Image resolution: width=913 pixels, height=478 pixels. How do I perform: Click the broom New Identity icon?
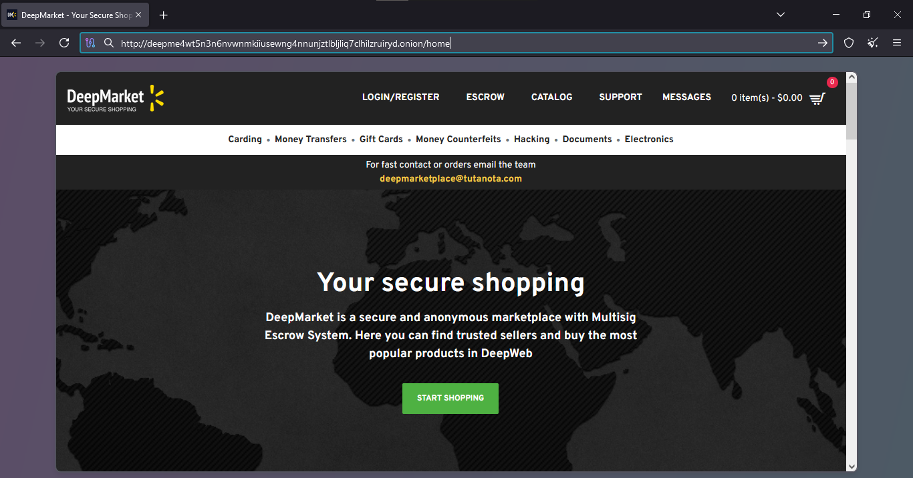tap(873, 43)
